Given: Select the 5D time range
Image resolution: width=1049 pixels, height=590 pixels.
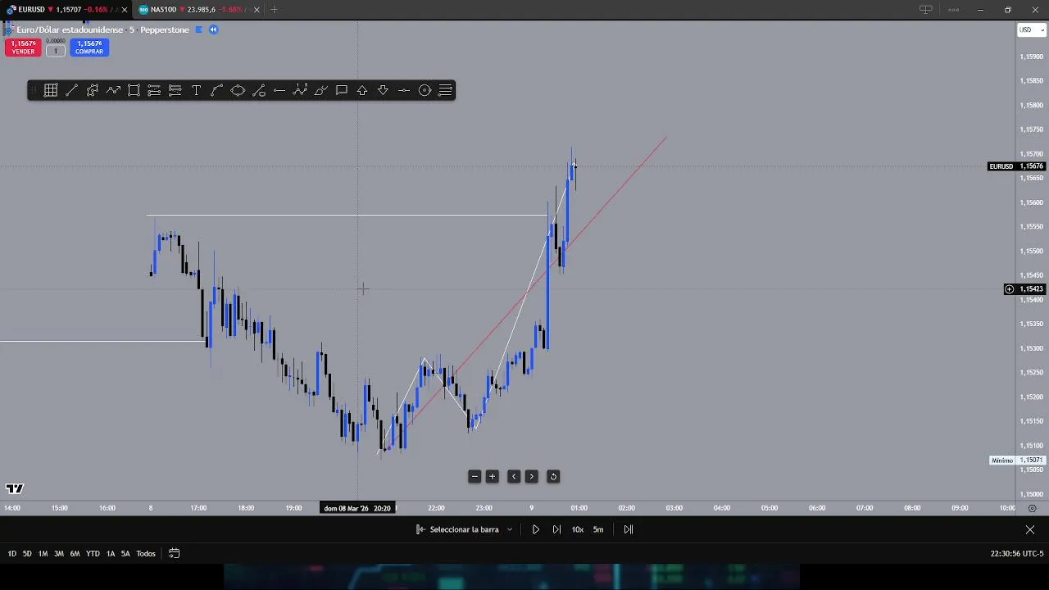Looking at the screenshot, I should tap(27, 554).
